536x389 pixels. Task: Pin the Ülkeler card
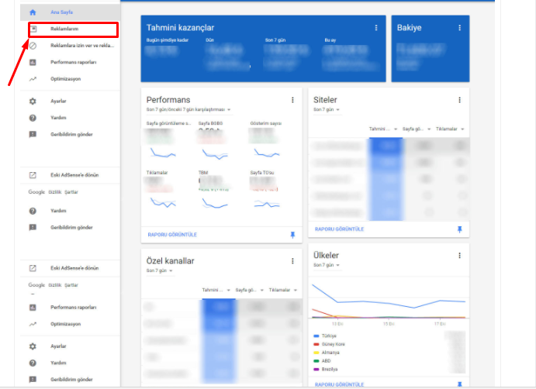459,384
